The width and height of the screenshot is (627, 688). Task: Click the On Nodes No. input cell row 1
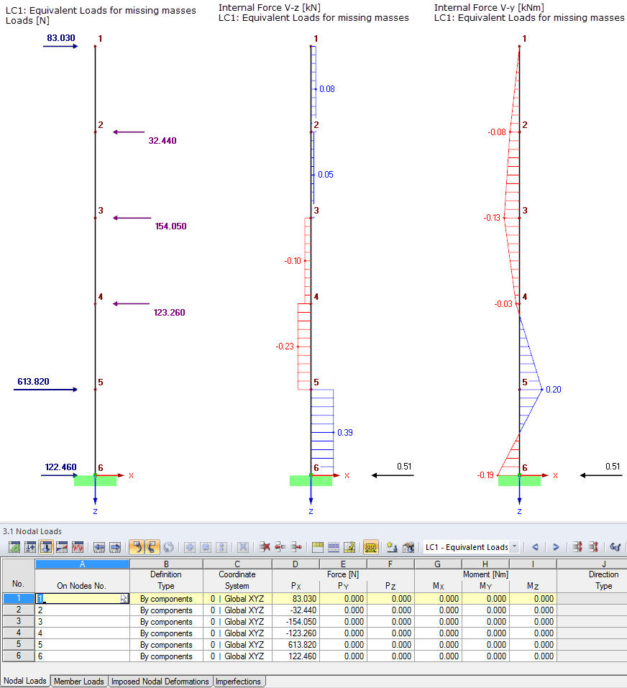(82, 598)
